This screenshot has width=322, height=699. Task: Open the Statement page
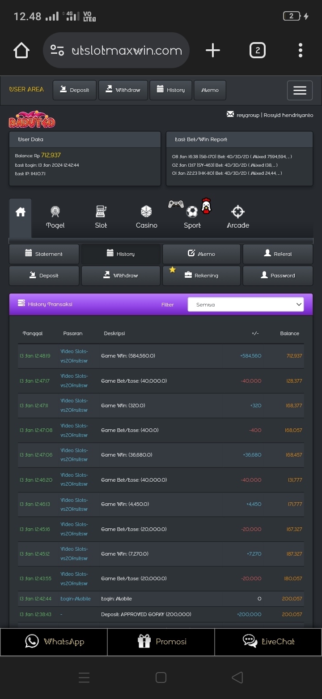tap(44, 254)
